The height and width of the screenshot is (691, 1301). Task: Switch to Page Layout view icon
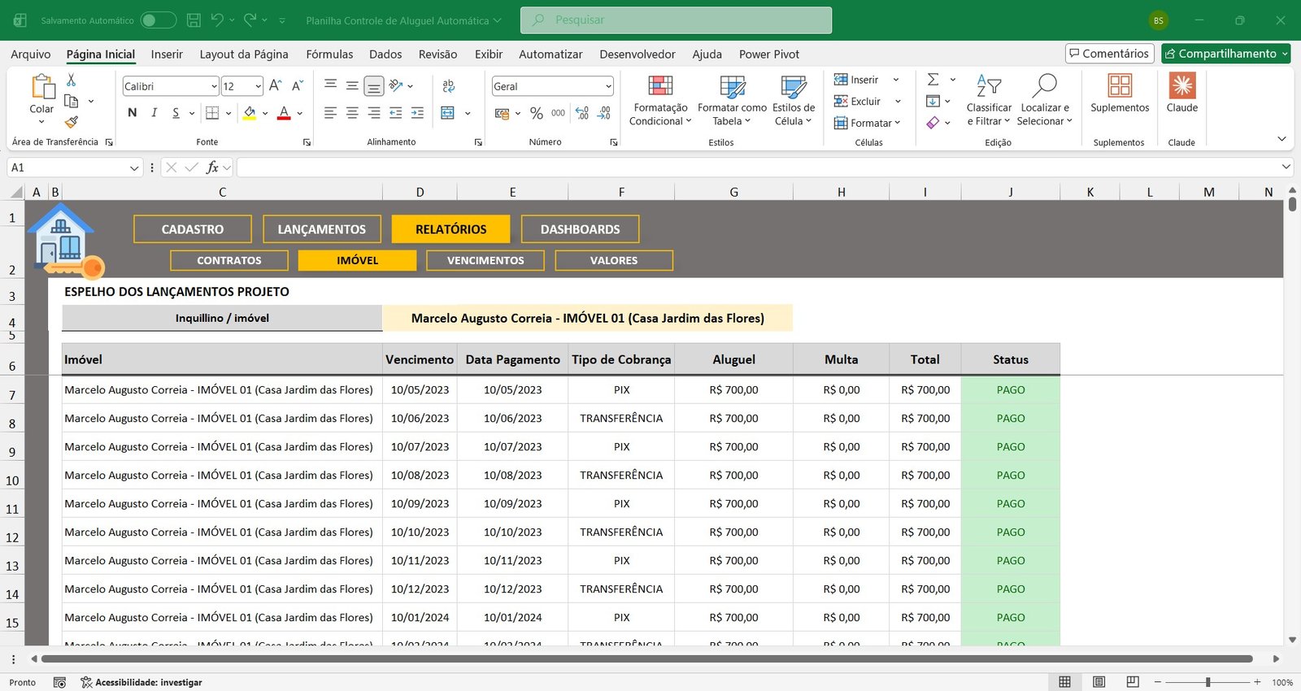click(1099, 682)
